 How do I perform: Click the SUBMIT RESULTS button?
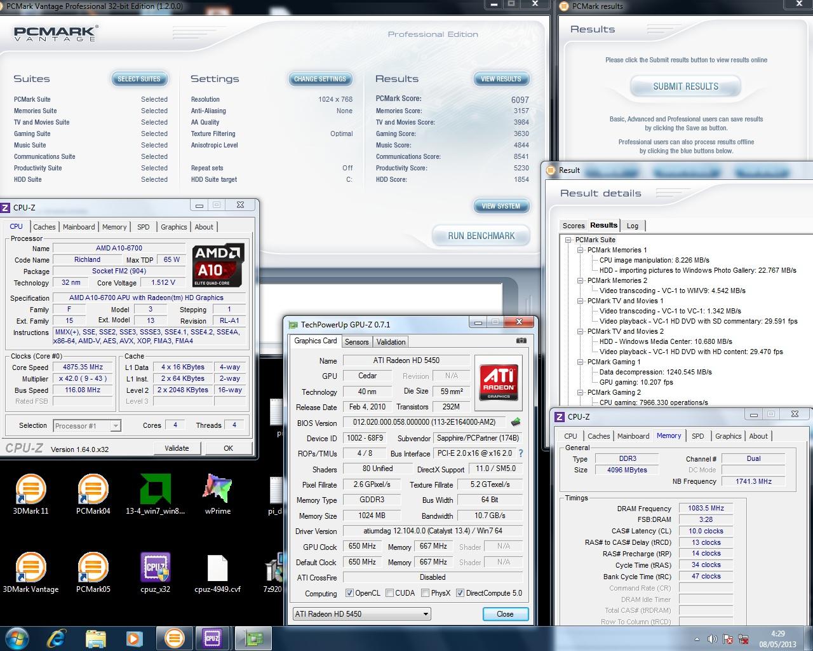pos(685,86)
